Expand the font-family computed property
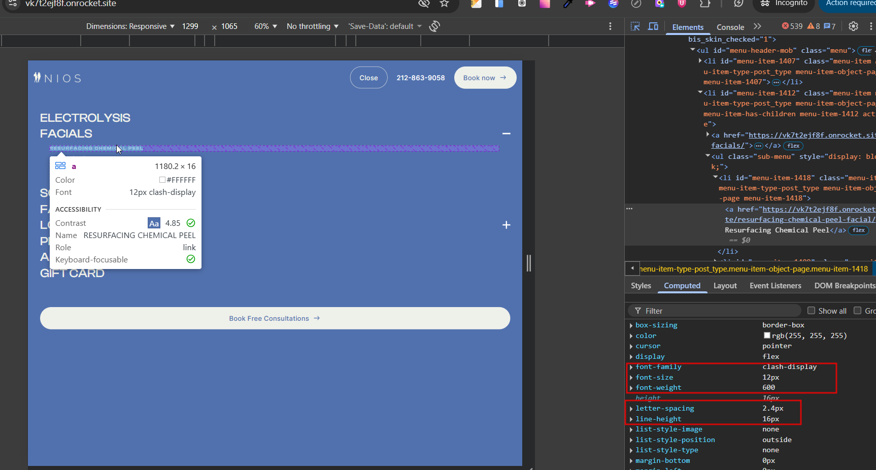 pos(631,367)
